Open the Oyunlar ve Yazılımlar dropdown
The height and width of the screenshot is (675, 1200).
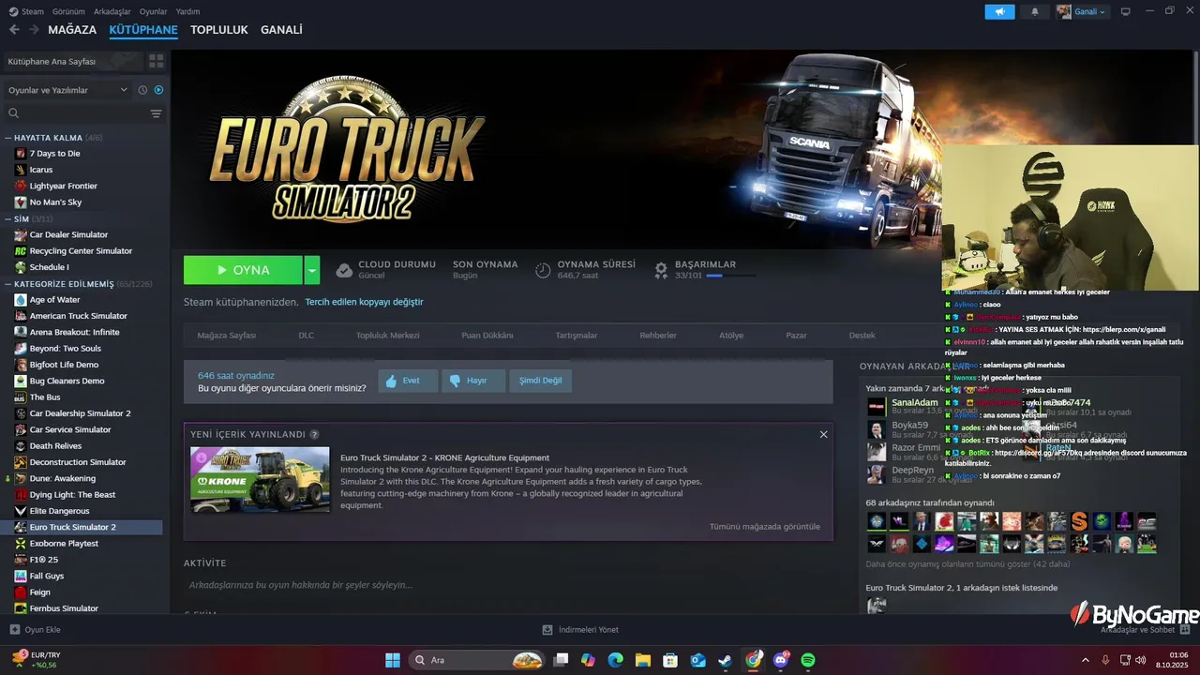67,90
